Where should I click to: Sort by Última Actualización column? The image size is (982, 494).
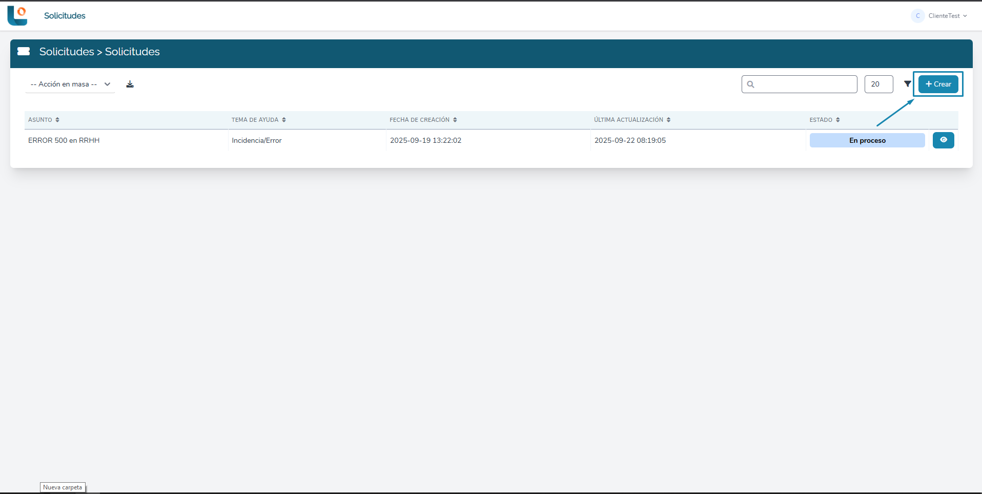(x=669, y=120)
